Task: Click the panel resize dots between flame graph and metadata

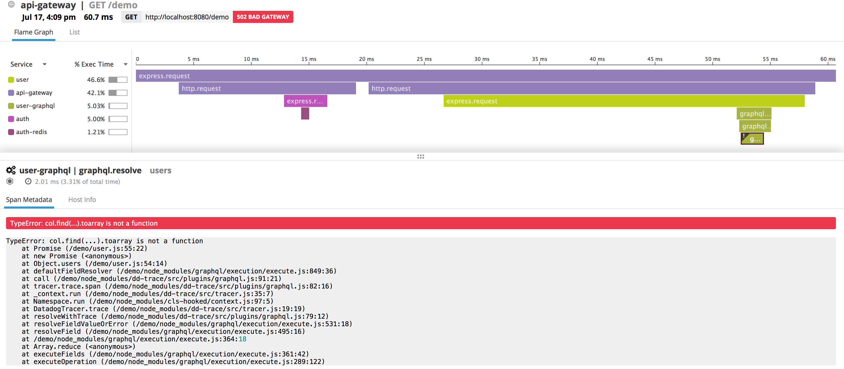Action: pos(420,156)
